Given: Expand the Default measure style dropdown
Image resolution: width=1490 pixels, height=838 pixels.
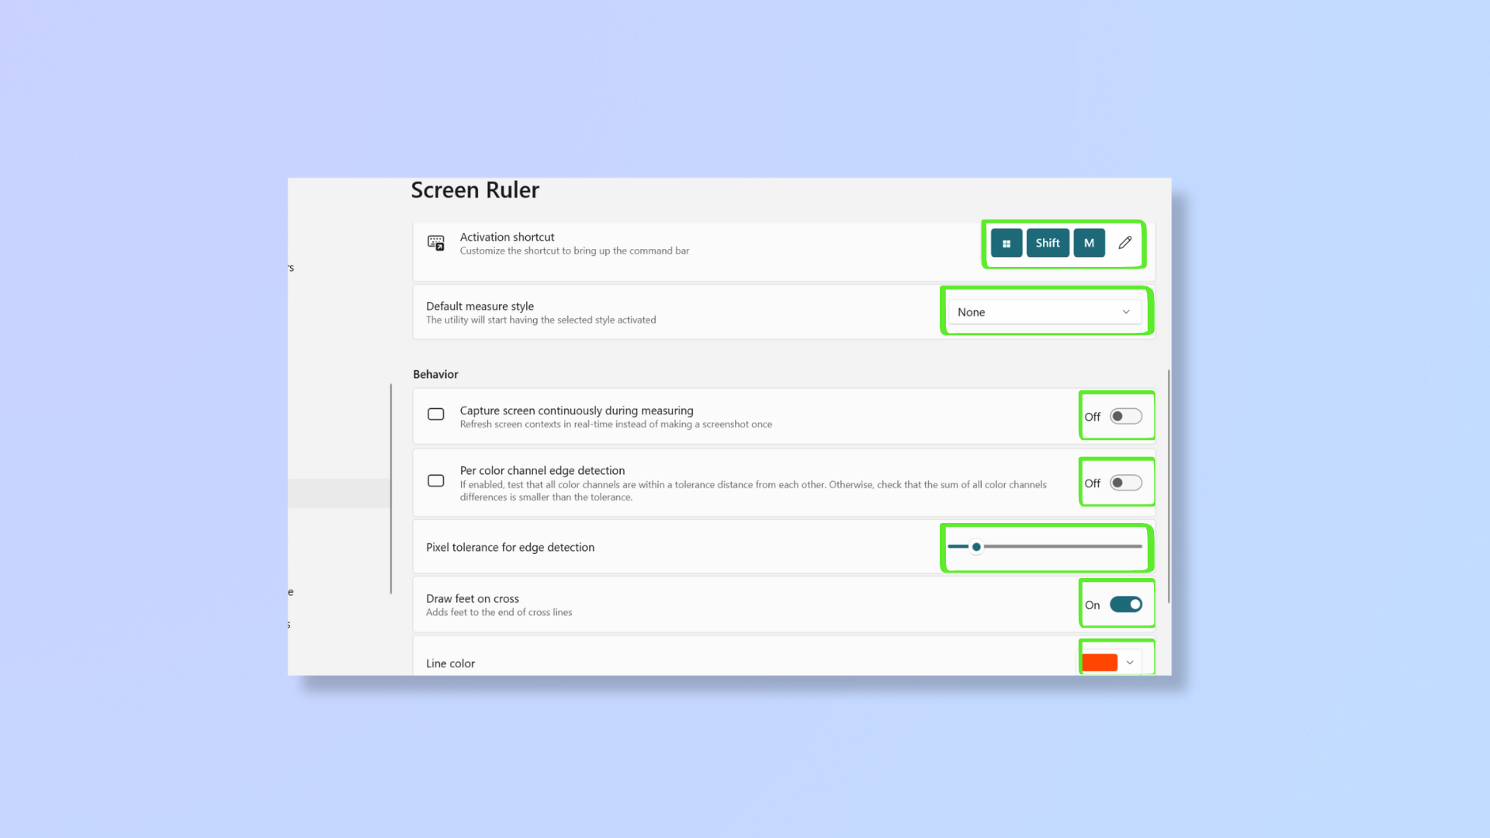Looking at the screenshot, I should click(1043, 312).
